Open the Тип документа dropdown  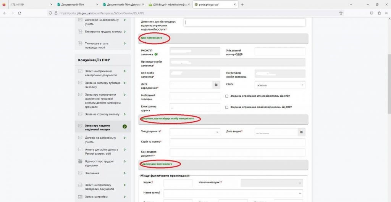click(x=195, y=132)
